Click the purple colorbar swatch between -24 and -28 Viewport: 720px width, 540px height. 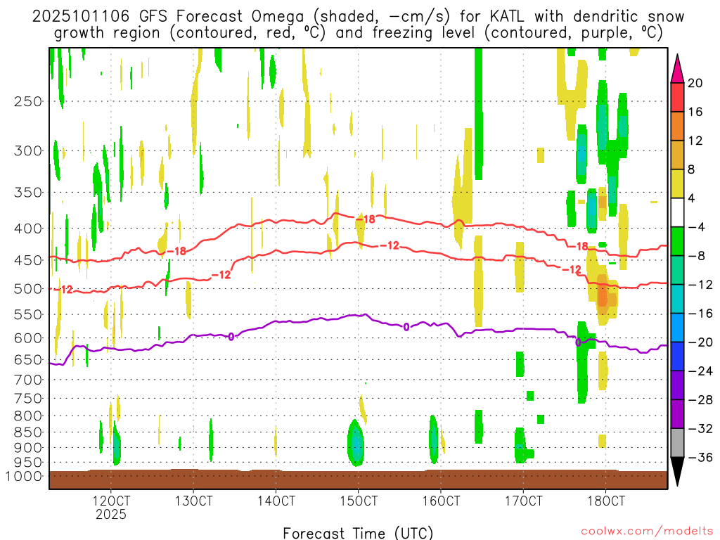pos(677,385)
